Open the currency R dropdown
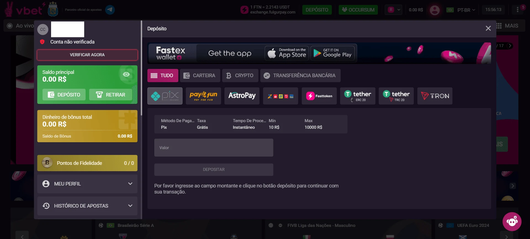The width and height of the screenshot is (530, 239). pyautogui.click(x=394, y=10)
